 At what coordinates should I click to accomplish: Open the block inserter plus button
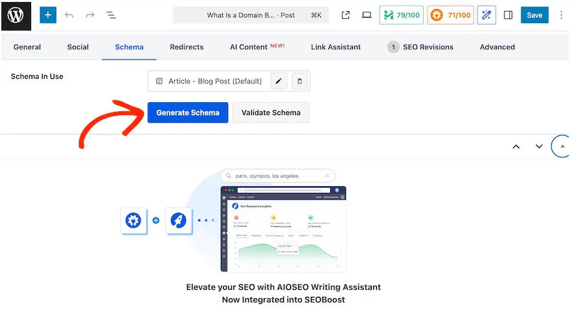pyautogui.click(x=48, y=16)
